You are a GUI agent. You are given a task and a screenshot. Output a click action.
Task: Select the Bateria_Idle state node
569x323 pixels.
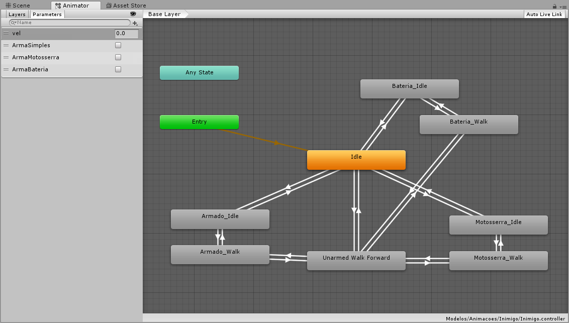point(409,89)
